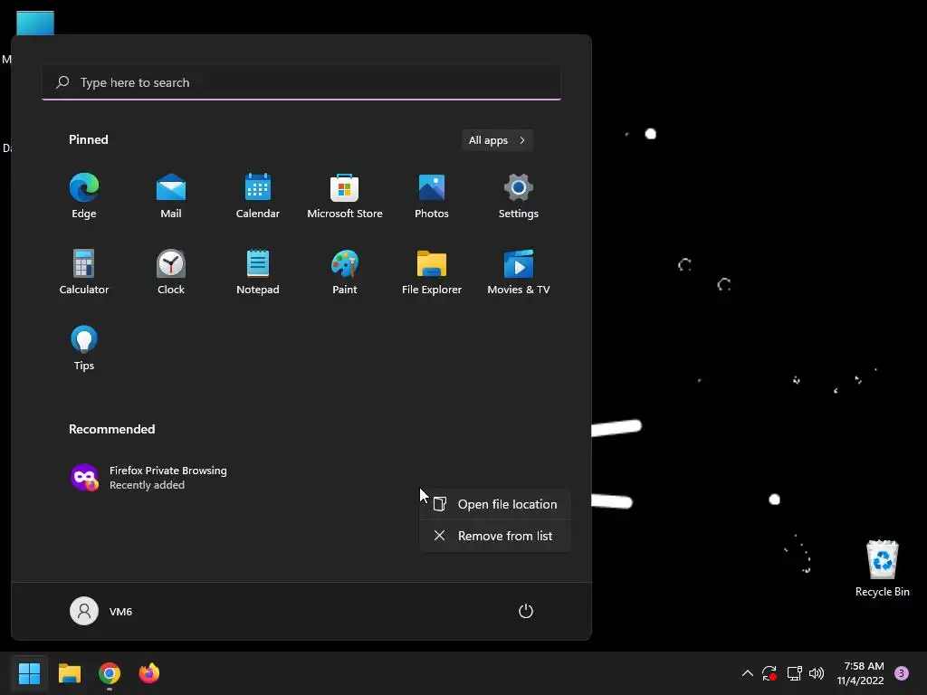
Task: Launch Notepad from the Pinned section
Action: pos(258,272)
